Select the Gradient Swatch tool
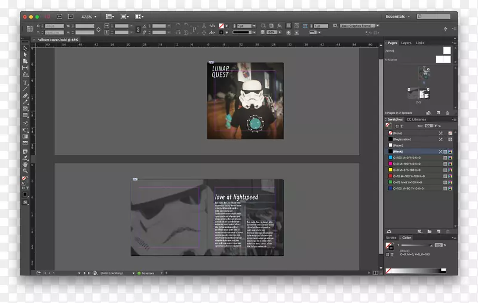This screenshot has width=478, height=303. 25,136
